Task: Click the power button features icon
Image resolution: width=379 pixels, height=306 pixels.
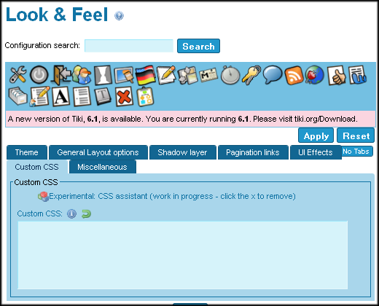Action: pos(39,75)
